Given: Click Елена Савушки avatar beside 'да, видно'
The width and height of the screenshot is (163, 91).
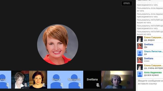Looking at the screenshot, I should tap(140, 39).
